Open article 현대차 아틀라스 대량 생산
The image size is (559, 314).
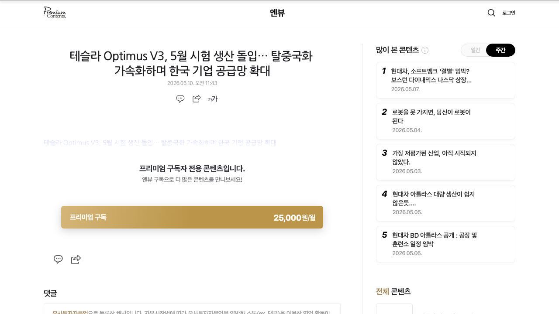coord(445,203)
